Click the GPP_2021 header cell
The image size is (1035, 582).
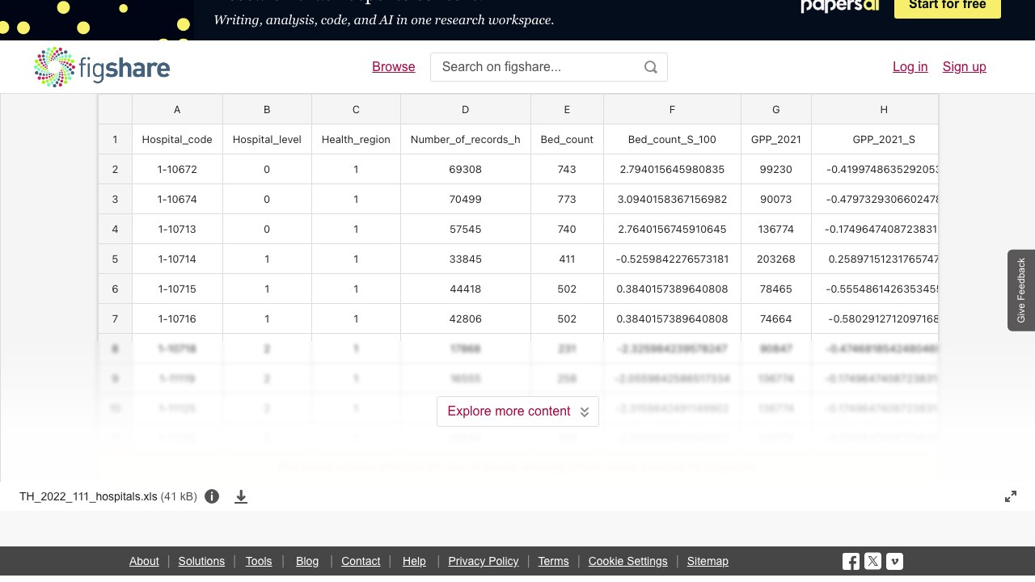pos(776,139)
